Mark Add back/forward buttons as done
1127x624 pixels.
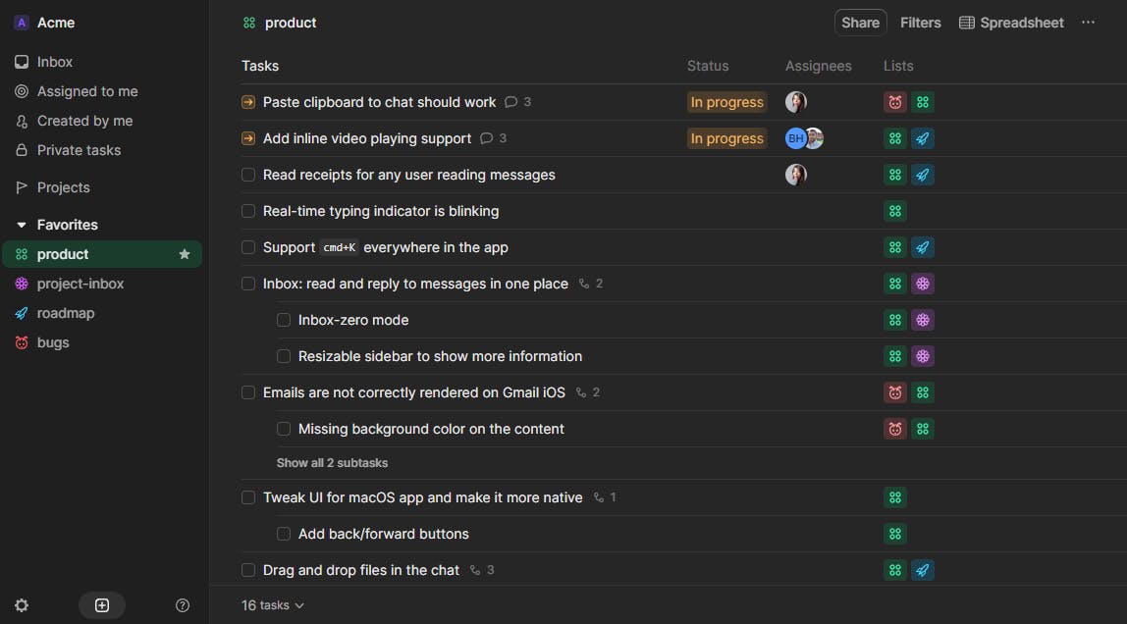pyautogui.click(x=284, y=534)
